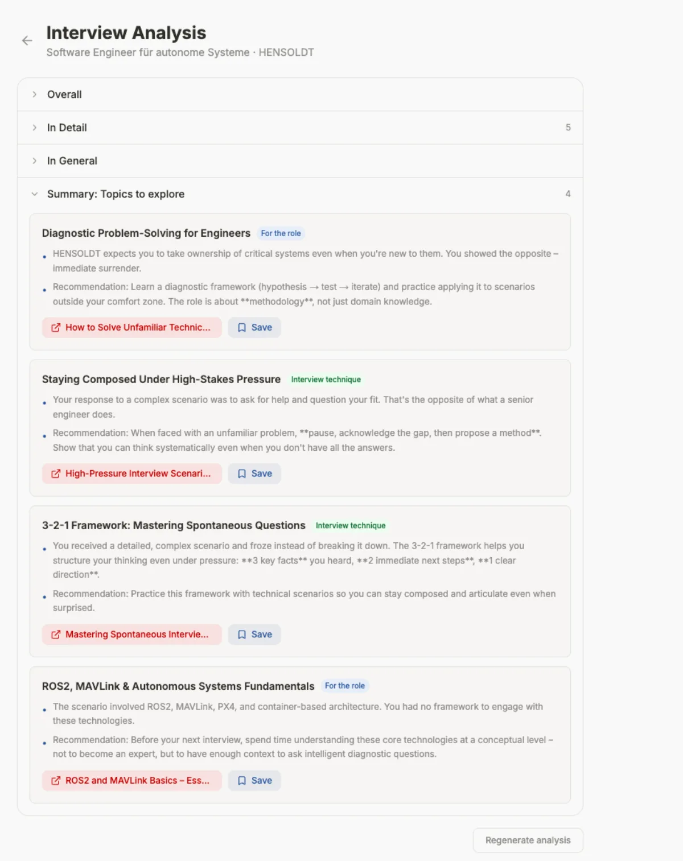Open the 'High-Pressure Interview Scenari...' link

point(131,473)
